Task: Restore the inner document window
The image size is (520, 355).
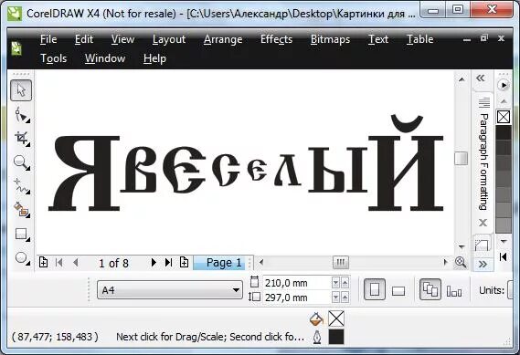Action: pos(484,38)
